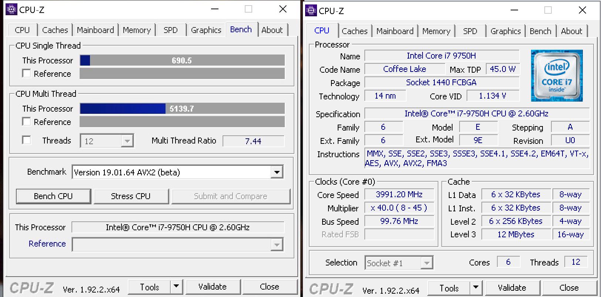Viewport: 601px width, 297px height.
Task: Click the Submit and Compare button
Action: 231,196
